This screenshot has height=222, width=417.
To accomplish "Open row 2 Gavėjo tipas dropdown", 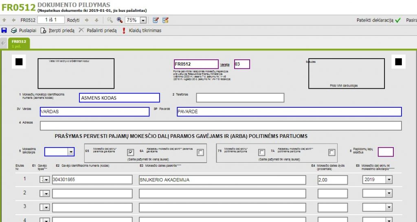I will (x=46, y=194).
